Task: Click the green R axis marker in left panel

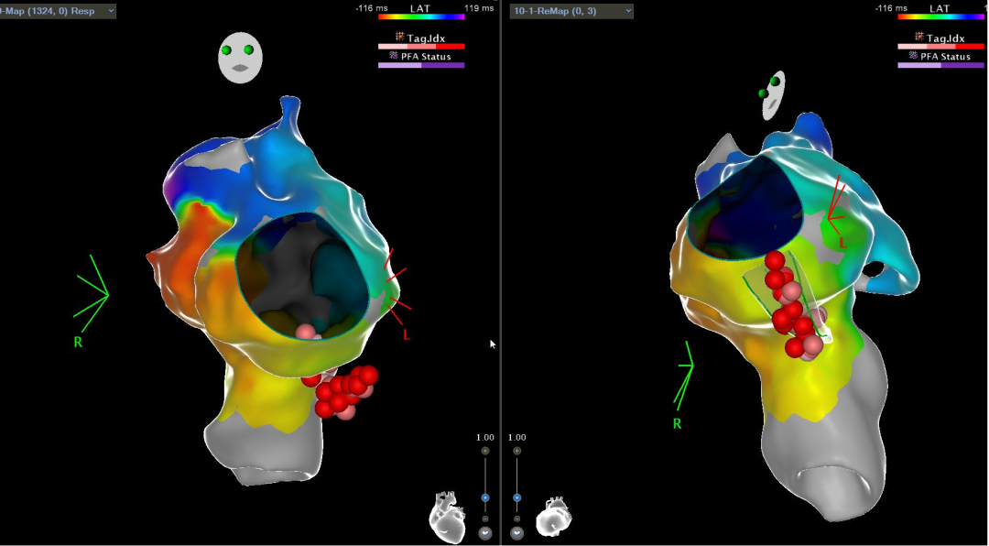Action: [91, 301]
